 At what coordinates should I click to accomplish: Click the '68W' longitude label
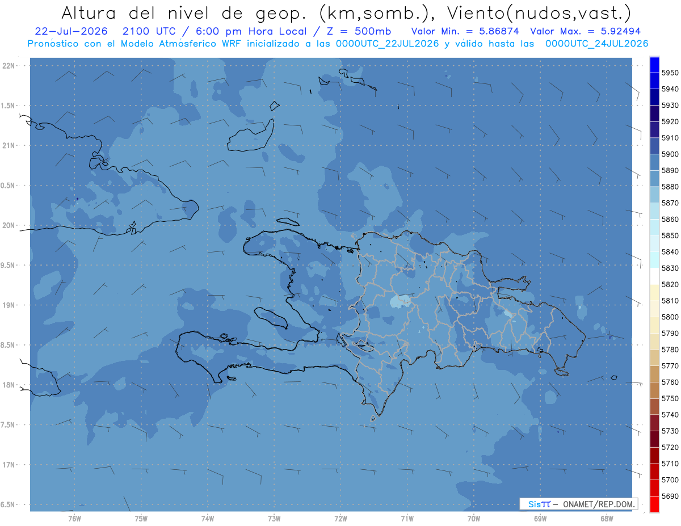tap(607, 518)
